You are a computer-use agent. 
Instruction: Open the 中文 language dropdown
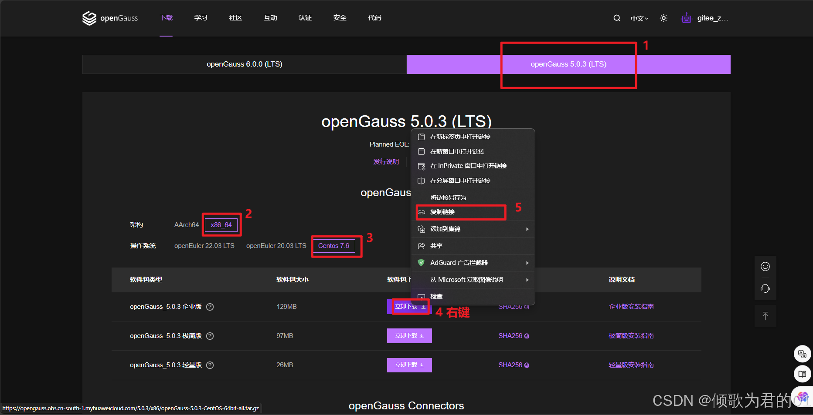point(639,18)
